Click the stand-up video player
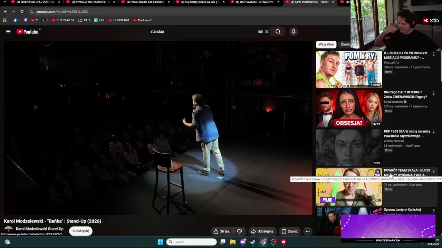Viewport: 442px width, 248px height. point(158,128)
